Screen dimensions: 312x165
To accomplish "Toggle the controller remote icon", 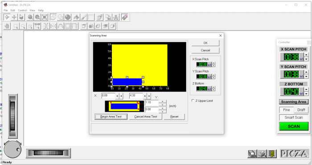I will tap(125, 17).
